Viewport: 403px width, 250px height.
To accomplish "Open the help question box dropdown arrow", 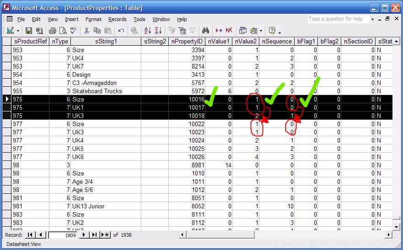I will pyautogui.click(x=372, y=19).
